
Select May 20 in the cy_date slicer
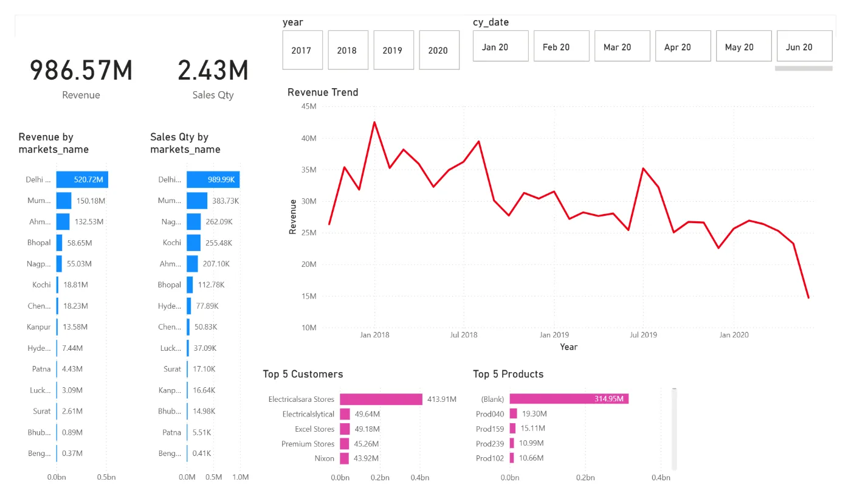click(x=744, y=47)
